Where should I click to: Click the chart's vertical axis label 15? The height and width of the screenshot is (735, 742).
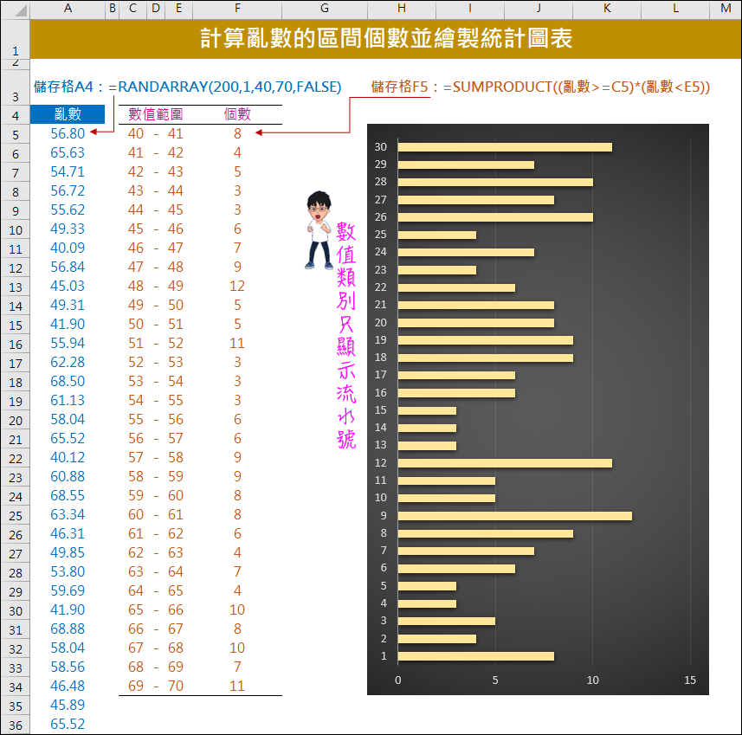(380, 410)
